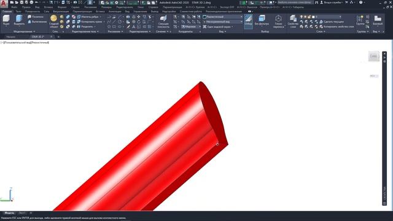Open the Сервис menu
Screen dimensions: 393x221
pyautogui.click(x=75, y=7)
